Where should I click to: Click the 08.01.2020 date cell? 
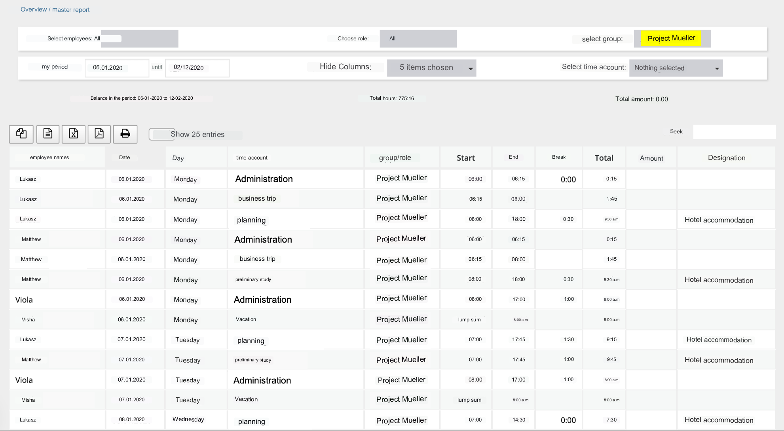point(132,419)
